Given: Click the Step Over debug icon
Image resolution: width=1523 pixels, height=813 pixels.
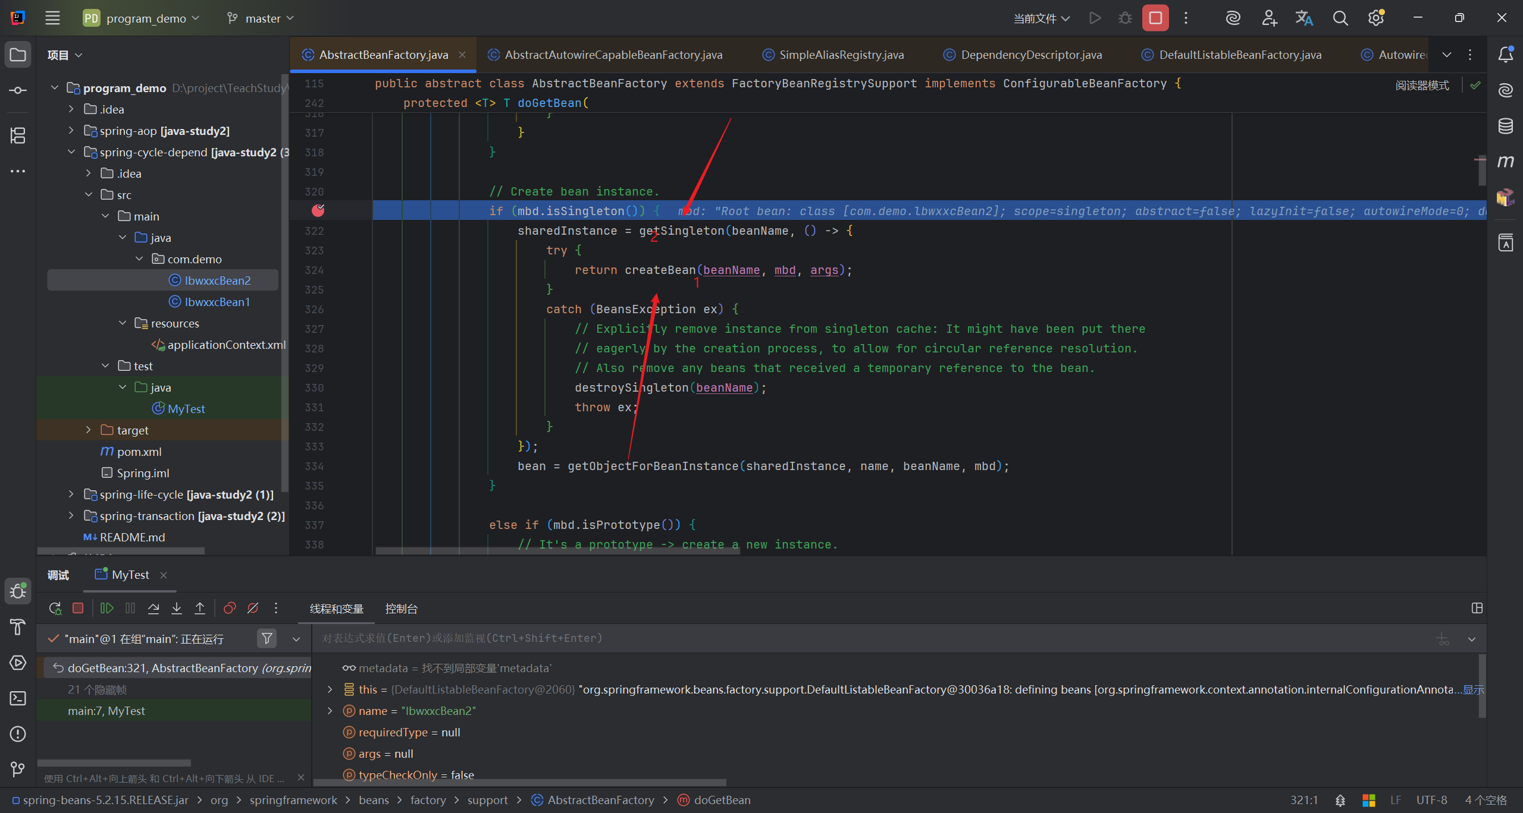Looking at the screenshot, I should (x=153, y=608).
